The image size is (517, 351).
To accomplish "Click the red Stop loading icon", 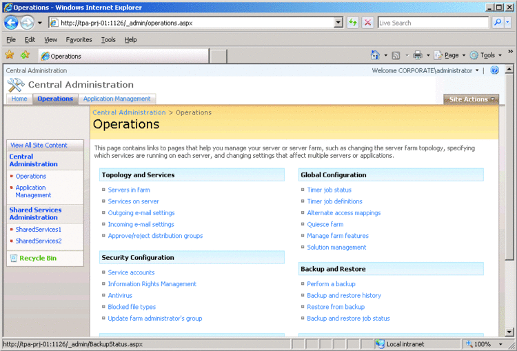I will tap(367, 23).
